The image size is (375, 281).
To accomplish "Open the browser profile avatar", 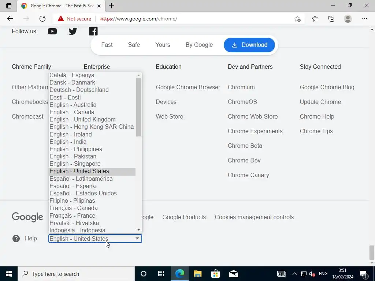I will pyautogui.click(x=348, y=19).
